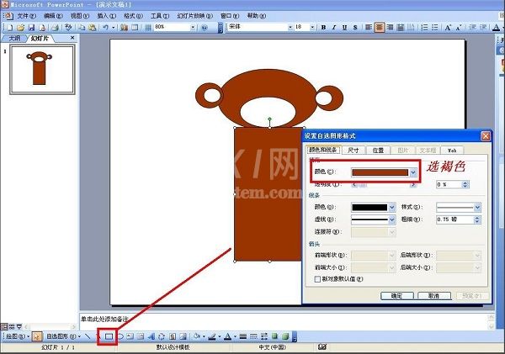Screen dimensions: 505x354
Task: Open the Draw menu on the drawing toolbar
Action: point(17,336)
